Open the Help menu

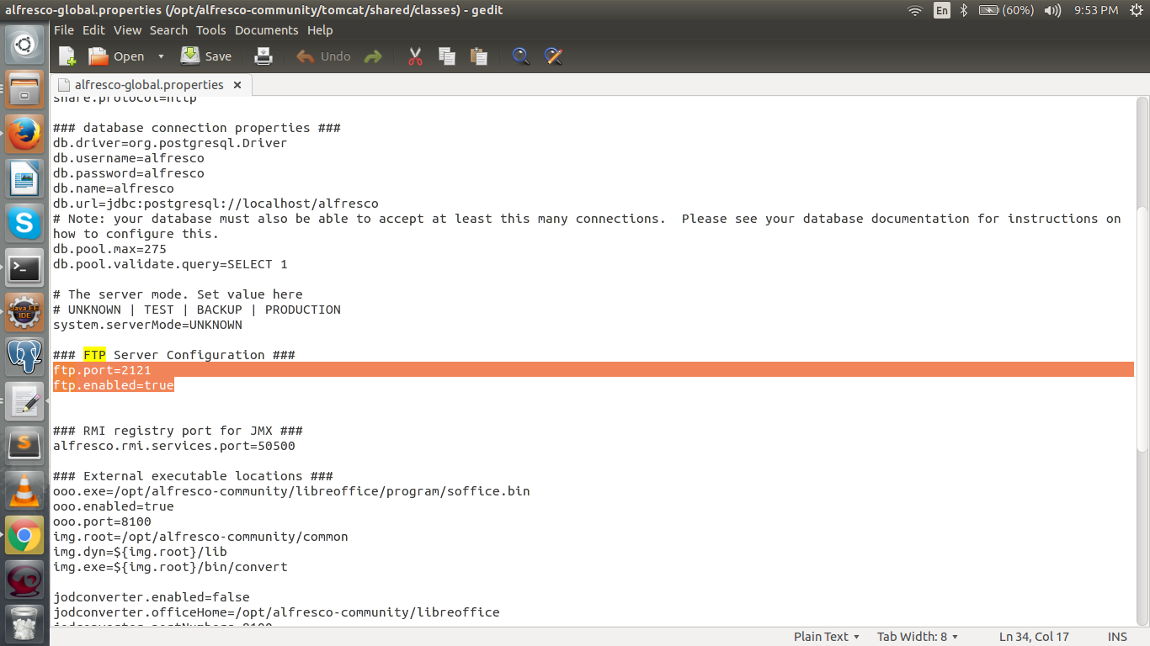coord(320,29)
